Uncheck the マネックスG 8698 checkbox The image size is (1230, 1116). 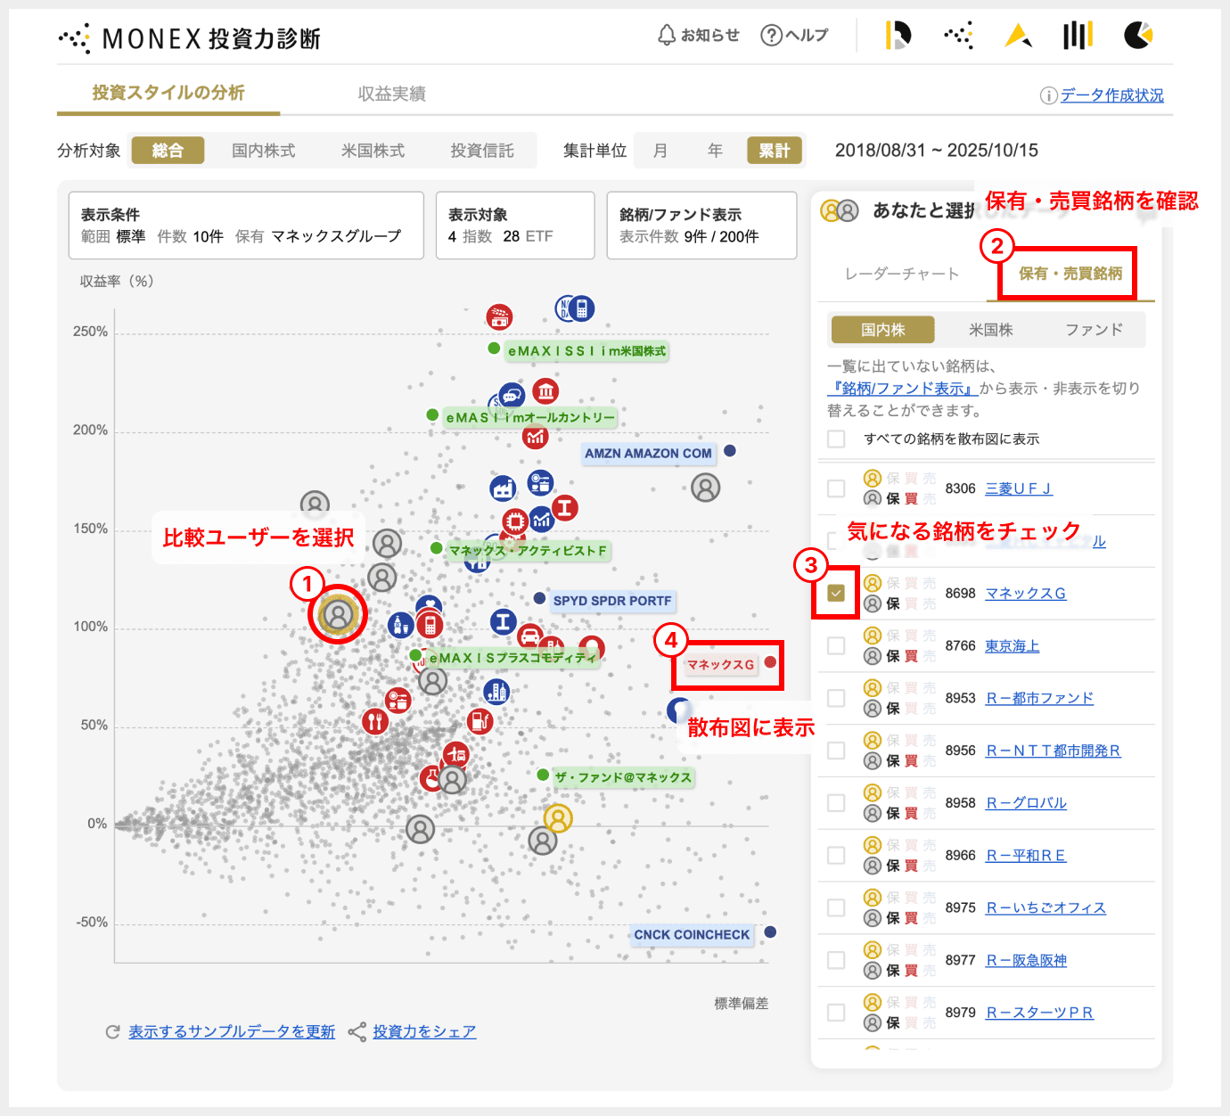[836, 594]
